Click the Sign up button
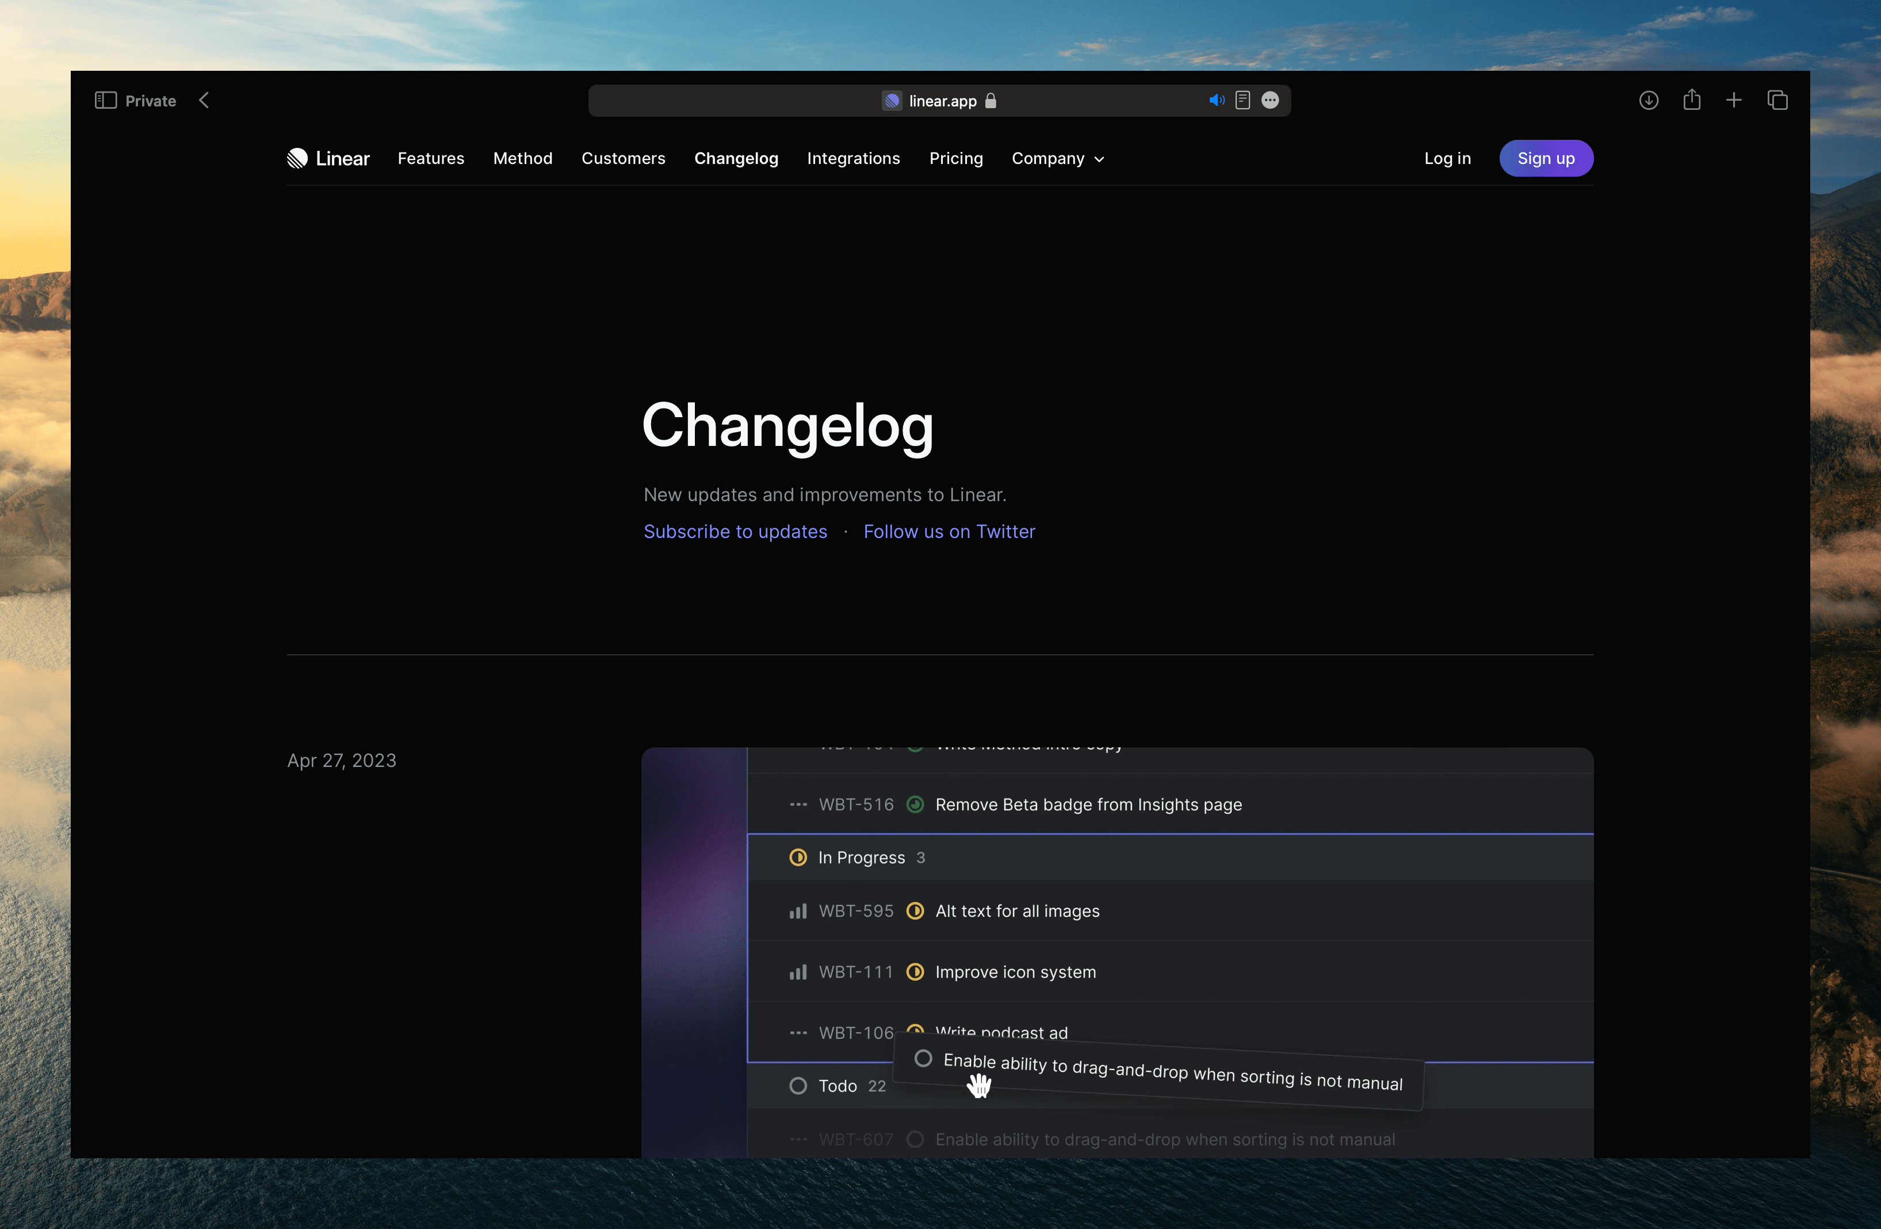The image size is (1881, 1229). click(x=1545, y=158)
